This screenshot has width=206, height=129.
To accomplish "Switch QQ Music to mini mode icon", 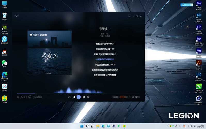I will coord(129,16).
